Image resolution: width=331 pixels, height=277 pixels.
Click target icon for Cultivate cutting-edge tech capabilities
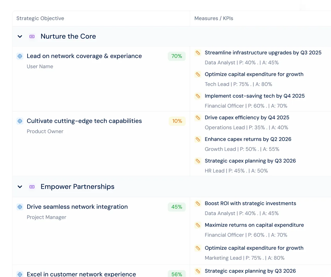[x=20, y=121]
